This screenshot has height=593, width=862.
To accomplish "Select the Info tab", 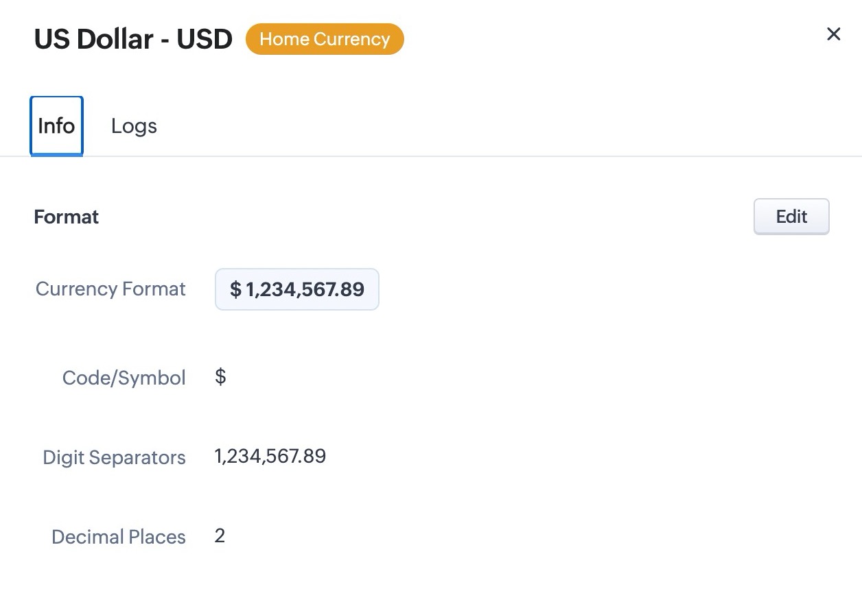I will 56,126.
